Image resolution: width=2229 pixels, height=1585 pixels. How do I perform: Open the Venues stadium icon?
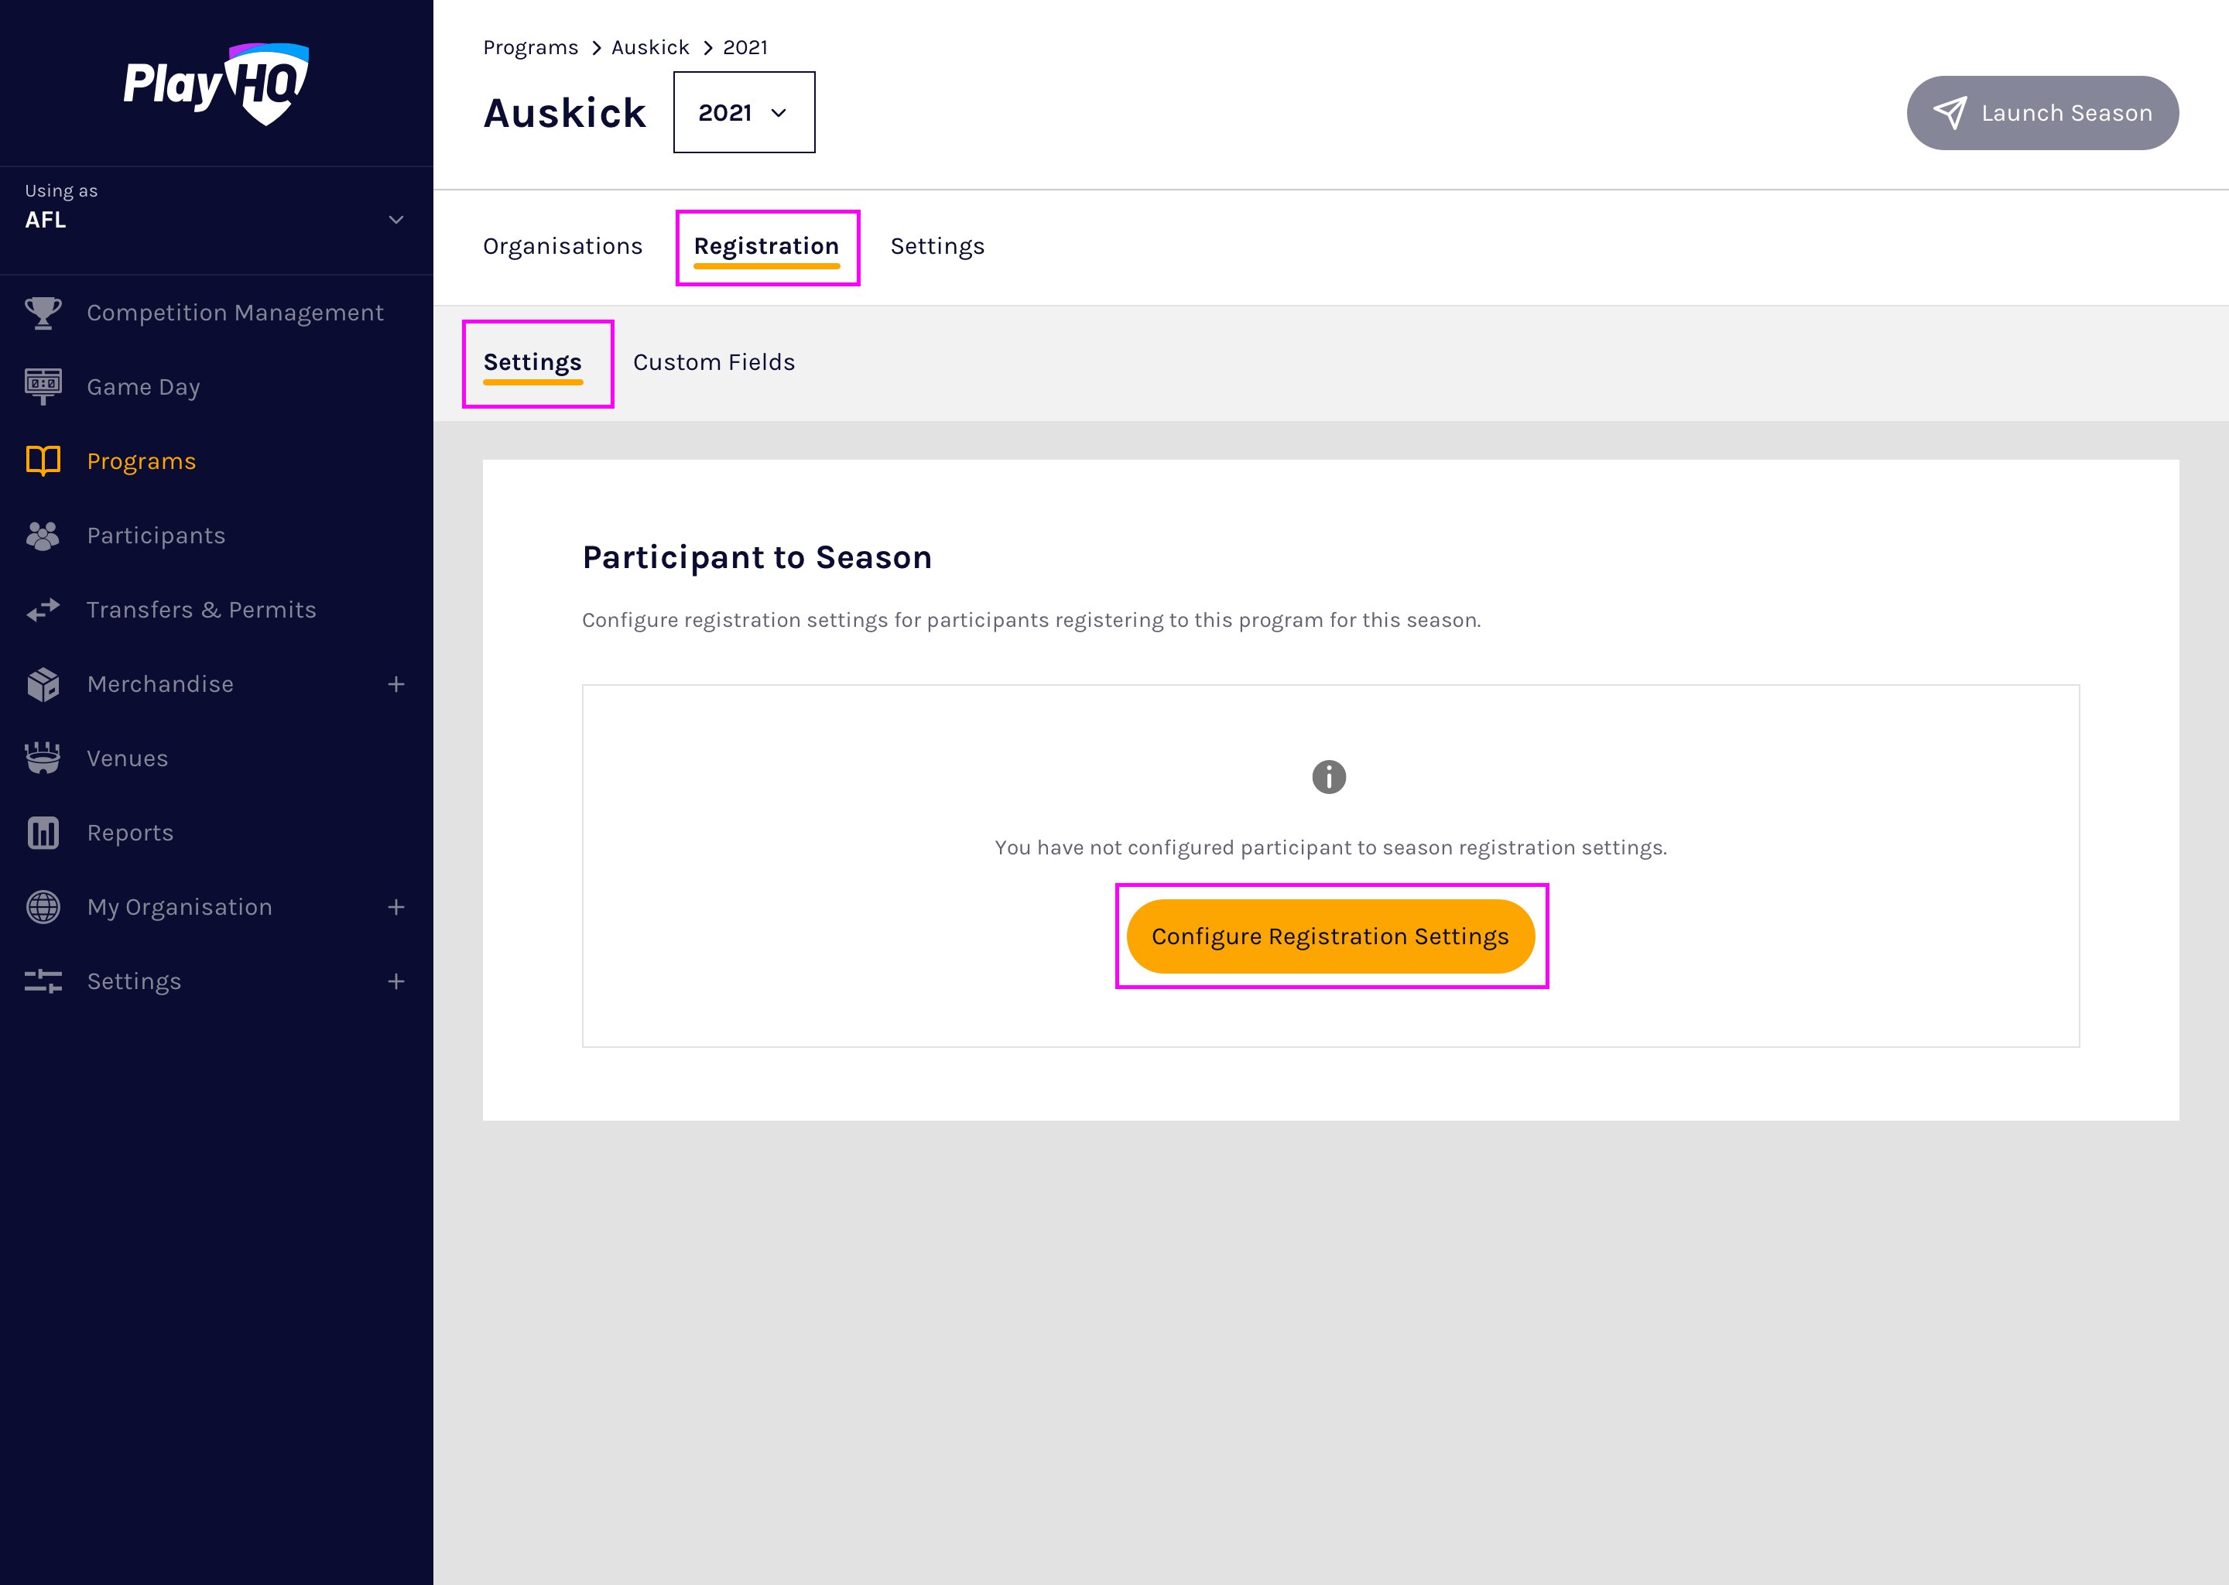[43, 758]
